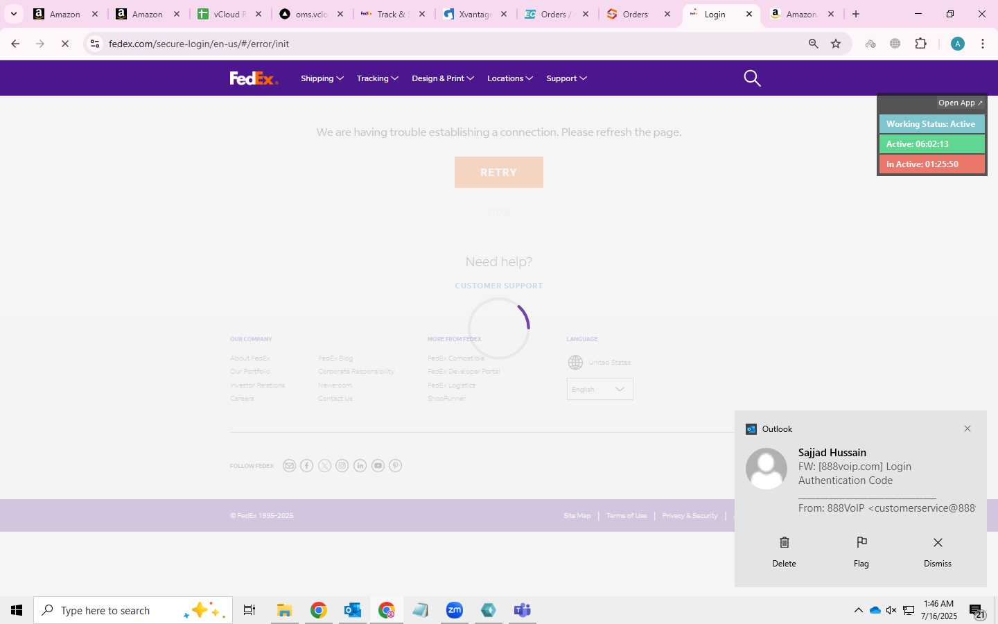998x624 pixels.
Task: Expand the Locations menu
Action: [x=510, y=78]
